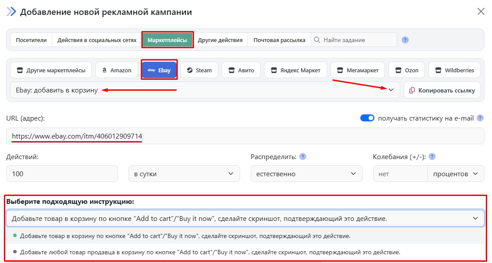Open the 'процентов' unit dropdown

point(456,174)
